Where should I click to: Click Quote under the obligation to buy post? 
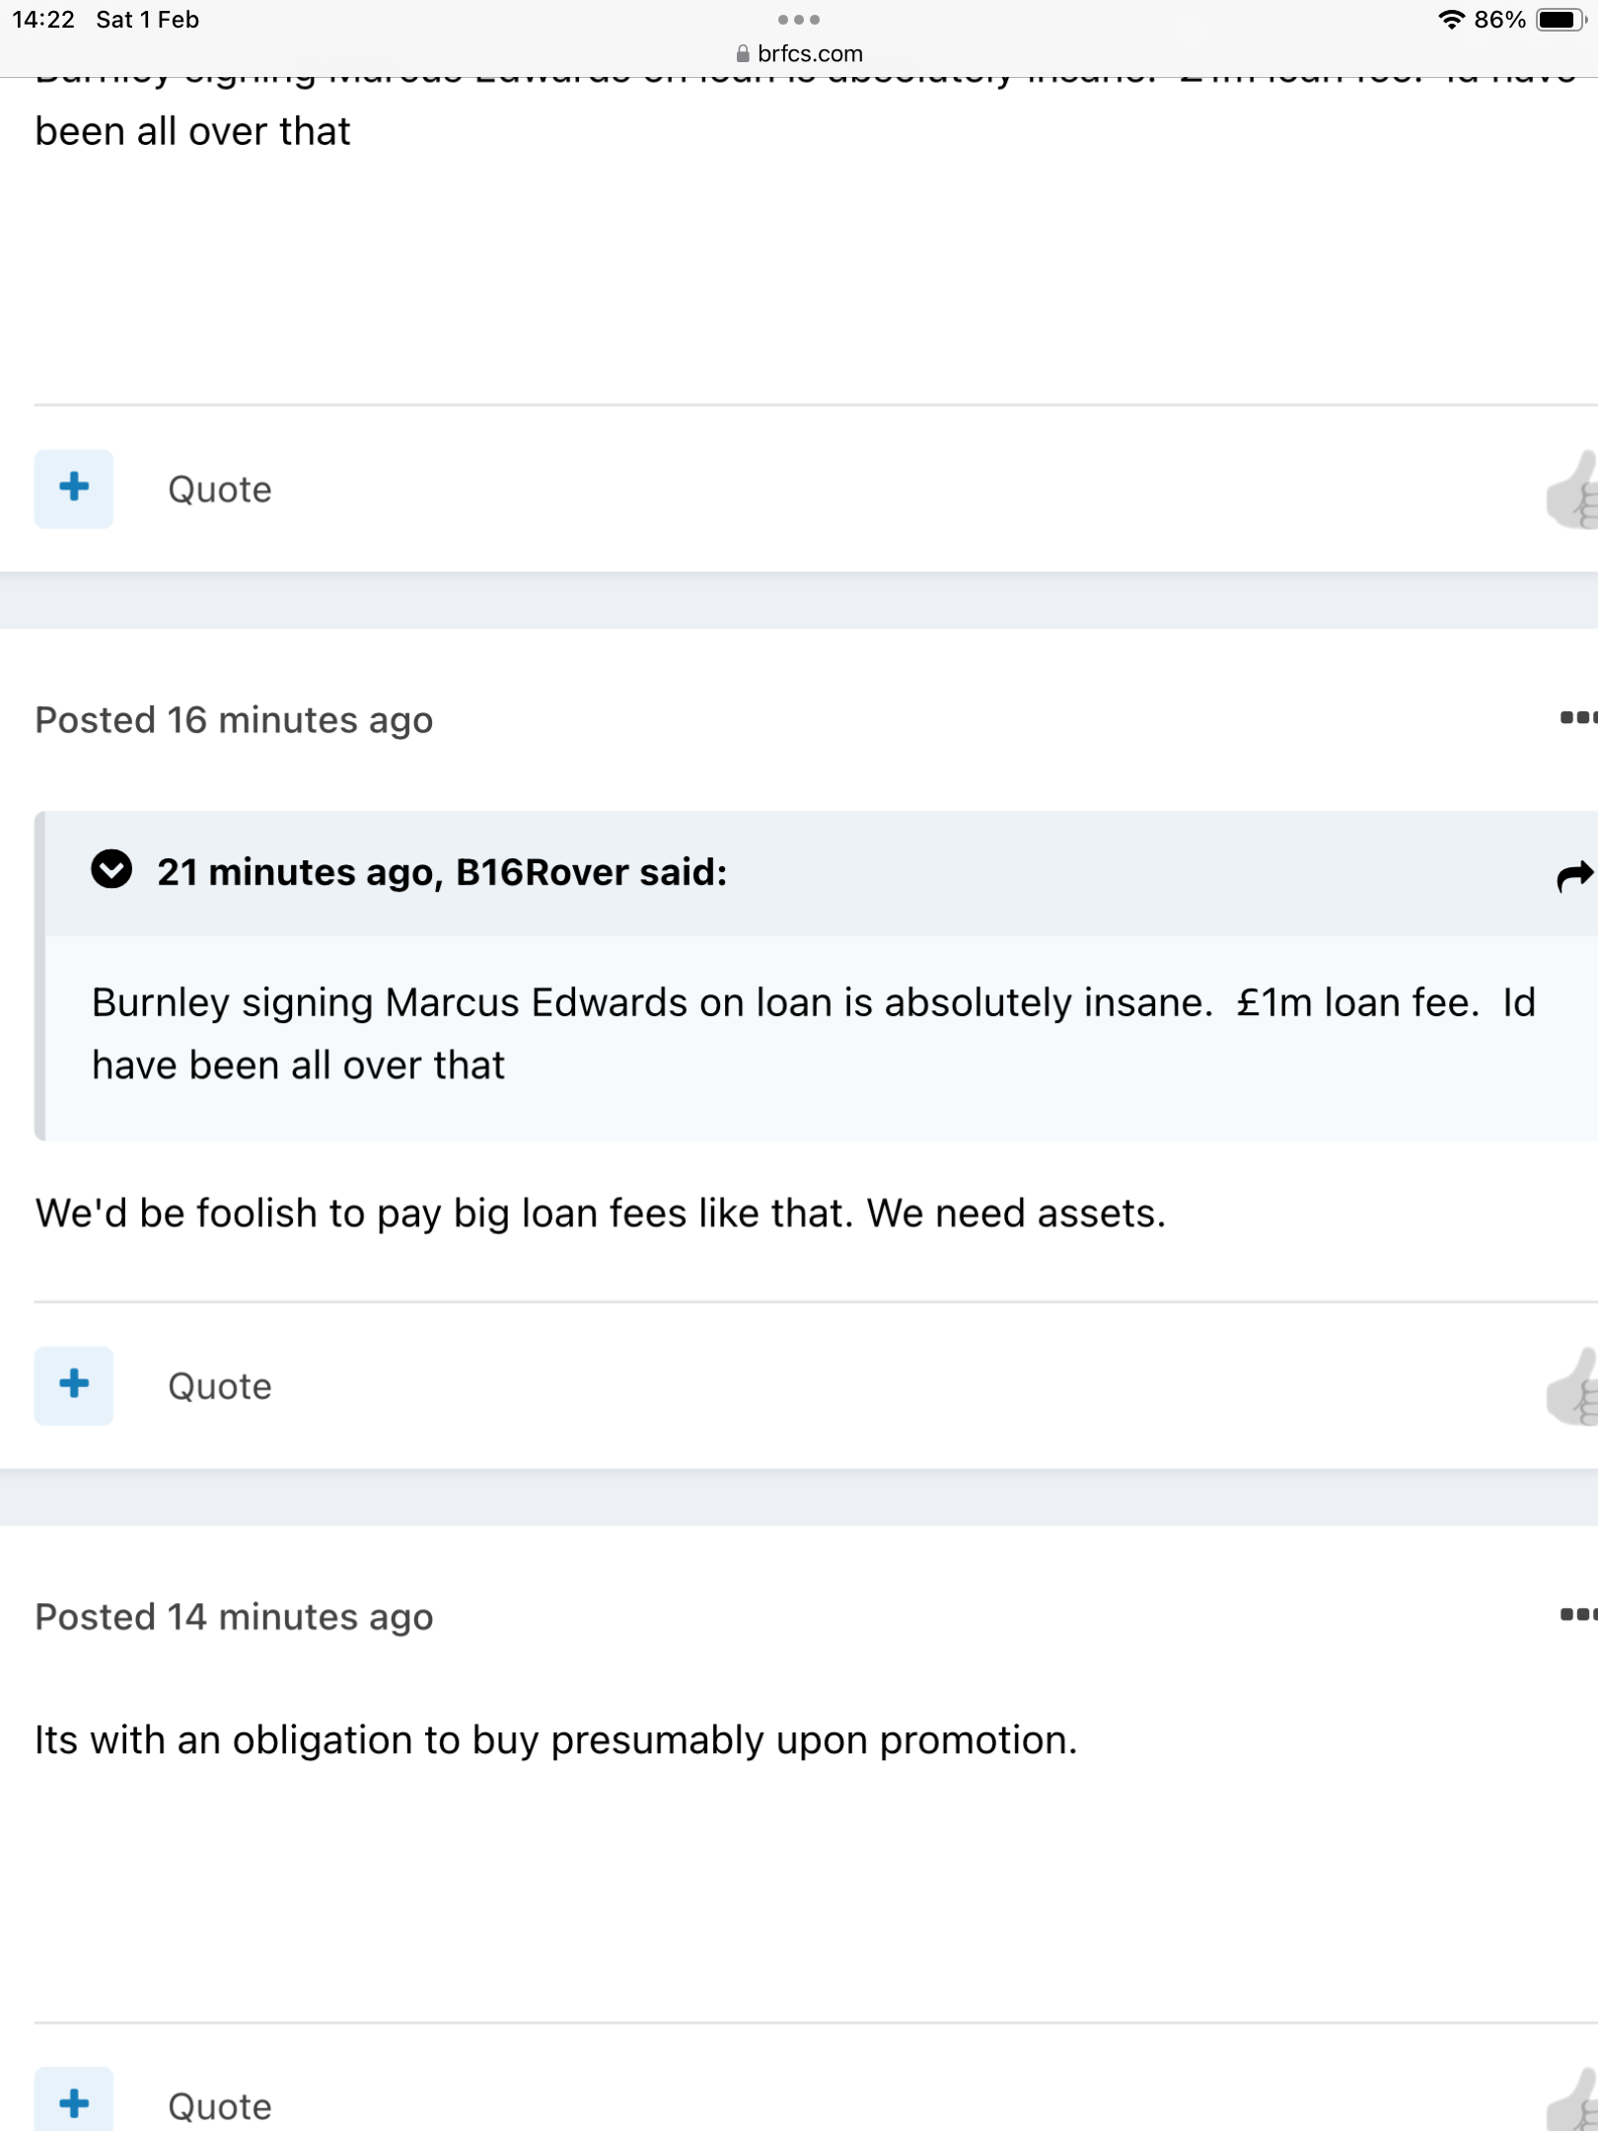pyautogui.click(x=219, y=2105)
